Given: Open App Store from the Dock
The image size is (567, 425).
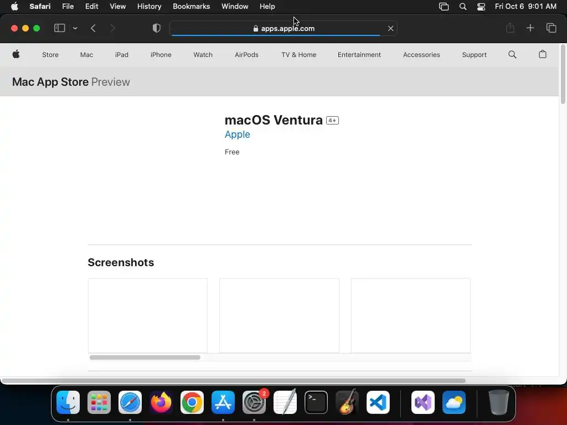Looking at the screenshot, I should coord(223,402).
